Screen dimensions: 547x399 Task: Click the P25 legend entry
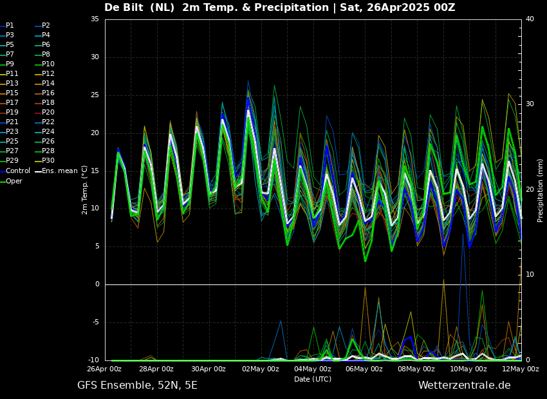[x=9, y=141]
